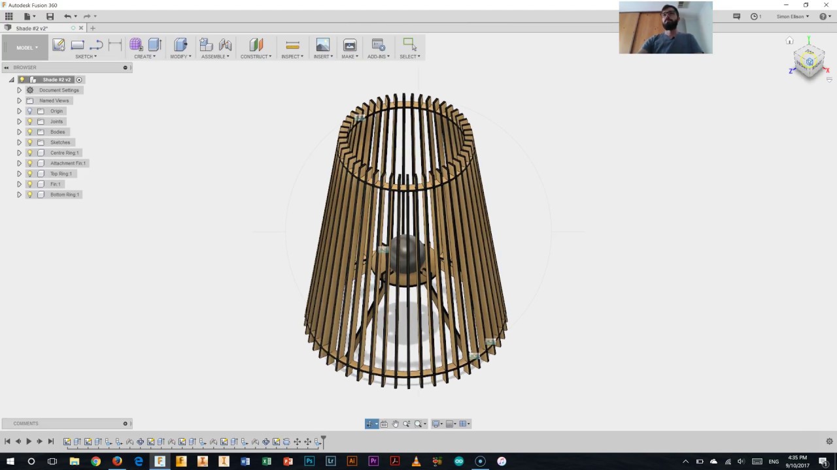Open Photoshop from the taskbar

point(309,462)
